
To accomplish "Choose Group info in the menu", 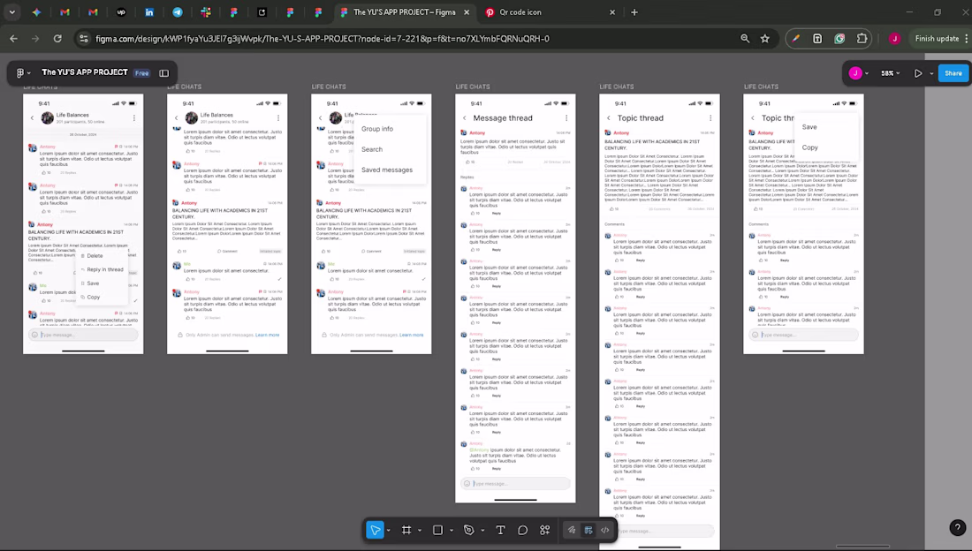I will pyautogui.click(x=377, y=129).
